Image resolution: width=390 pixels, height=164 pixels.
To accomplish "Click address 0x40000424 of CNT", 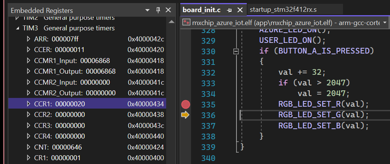I will (146, 147).
